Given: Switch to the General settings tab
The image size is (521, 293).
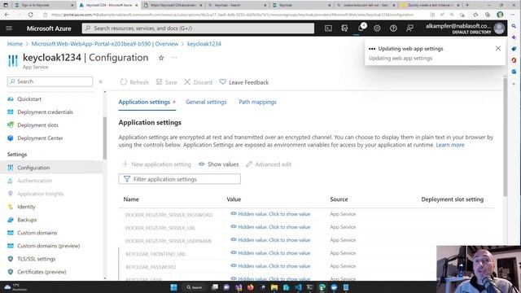Looking at the screenshot, I should 206,102.
